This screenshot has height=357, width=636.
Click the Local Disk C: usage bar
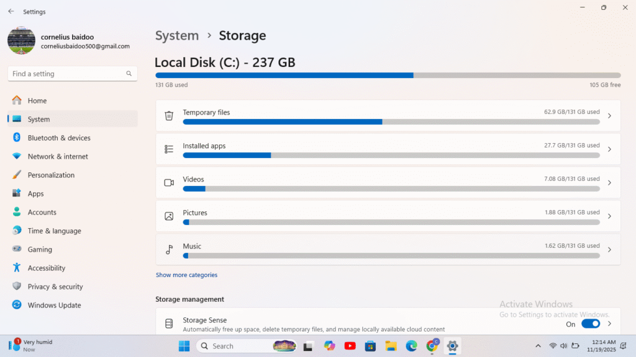coord(388,75)
